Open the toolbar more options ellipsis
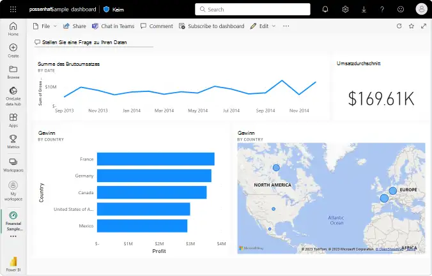 point(286,26)
